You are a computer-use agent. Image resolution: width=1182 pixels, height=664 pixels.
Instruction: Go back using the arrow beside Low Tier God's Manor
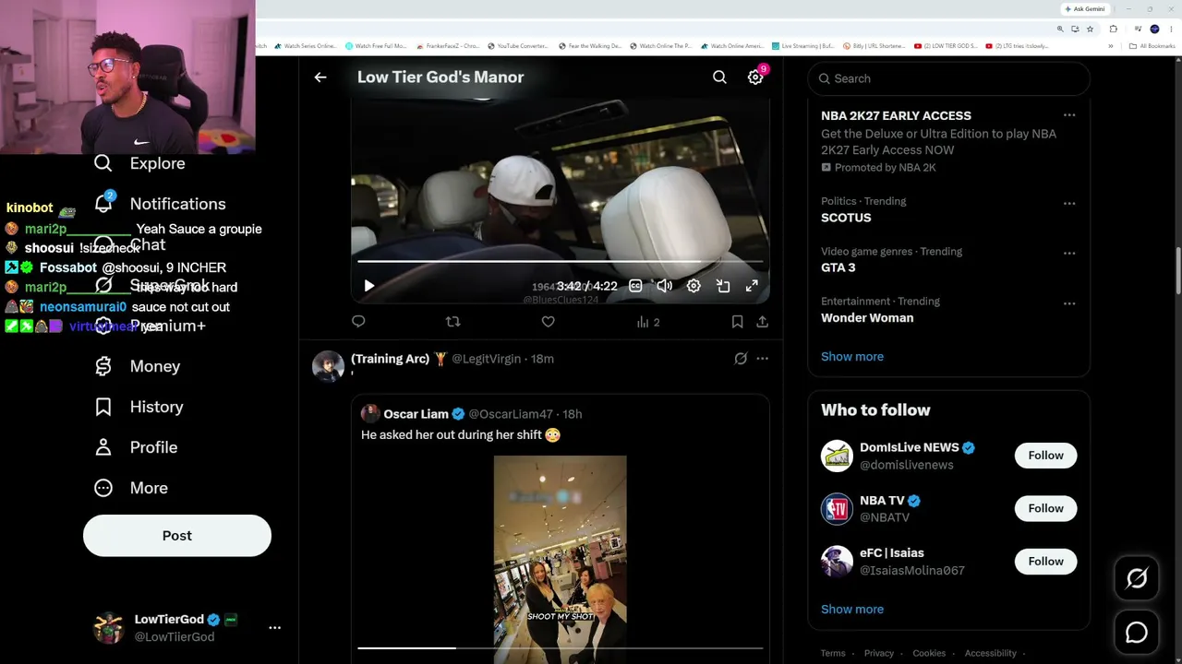click(320, 77)
